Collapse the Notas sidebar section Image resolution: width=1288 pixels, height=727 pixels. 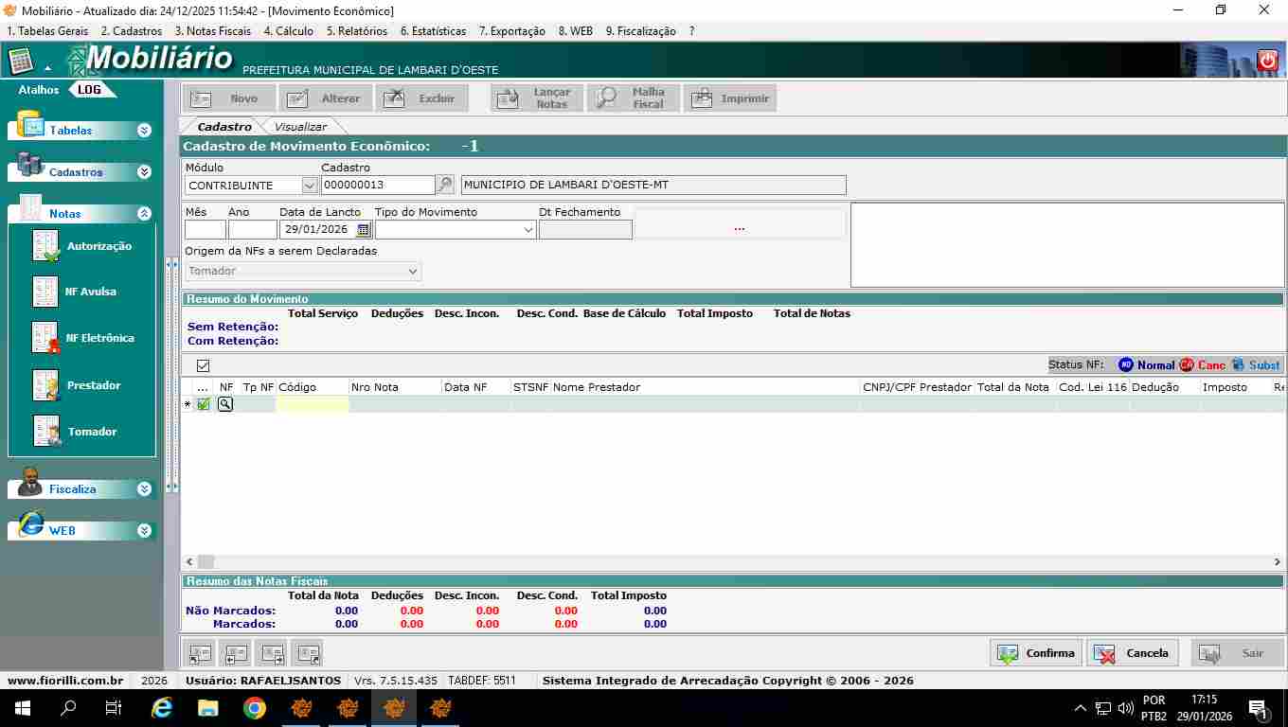(144, 214)
